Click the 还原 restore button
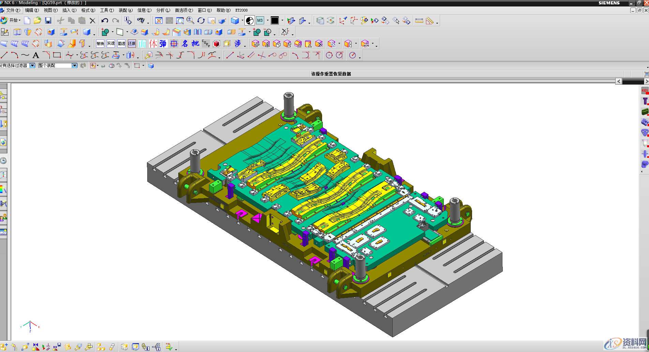This screenshot has width=649, height=352. [132, 44]
